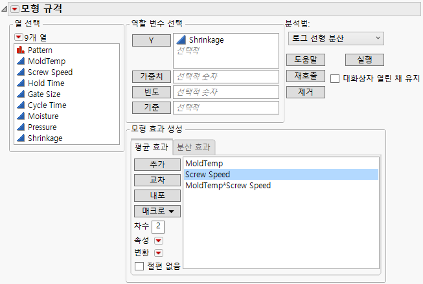Viewport: 423px width, 284px height.
Task: Click the 가중치 optional numeric field
Action: [x=226, y=77]
